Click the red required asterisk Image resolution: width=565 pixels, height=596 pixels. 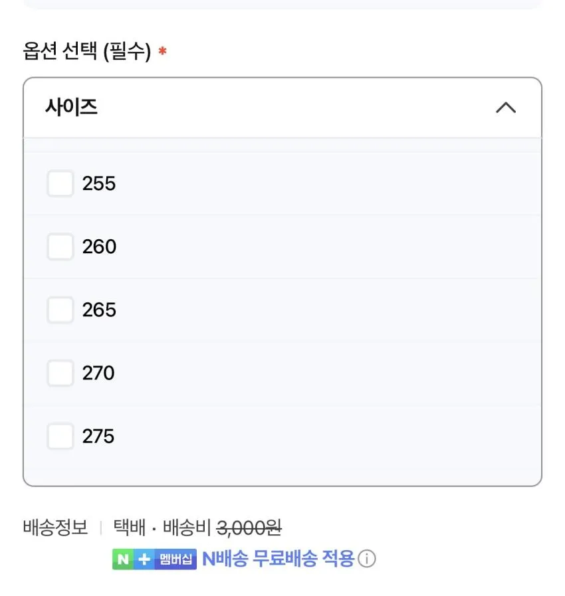coord(162,50)
